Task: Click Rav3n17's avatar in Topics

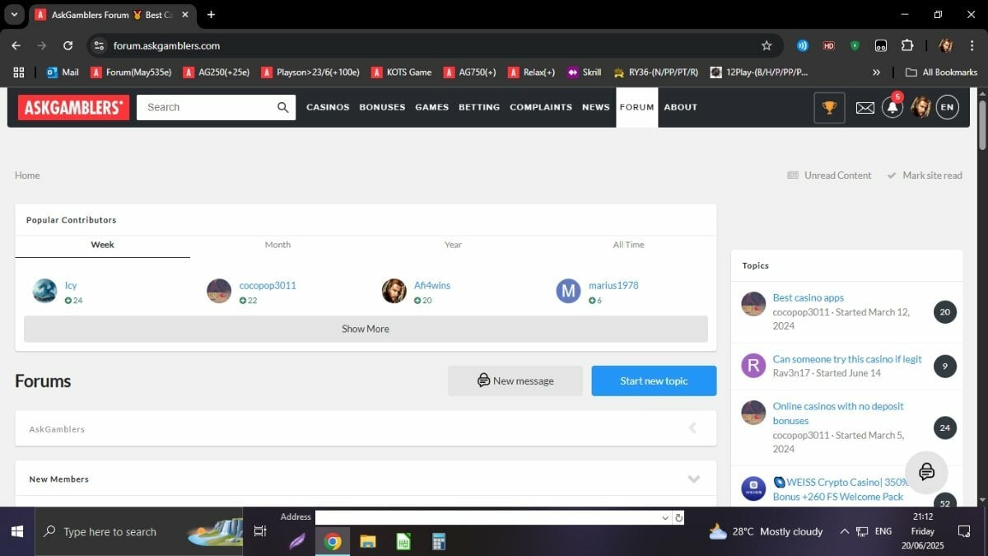Action: point(753,366)
